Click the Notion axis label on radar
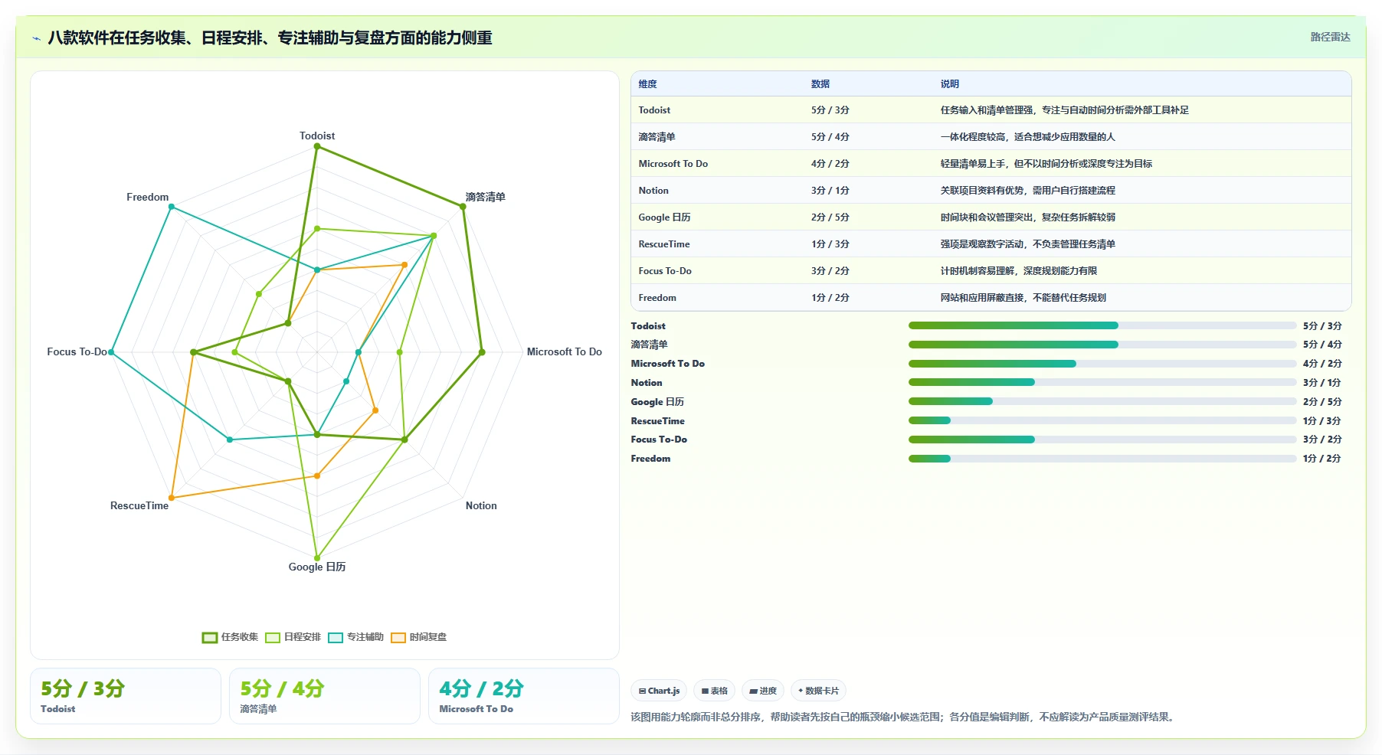This screenshot has height=755, width=1382. (x=481, y=505)
